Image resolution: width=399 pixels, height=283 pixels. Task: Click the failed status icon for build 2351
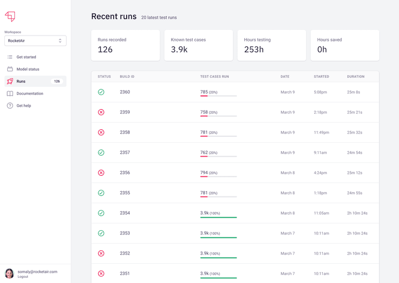pyautogui.click(x=101, y=273)
